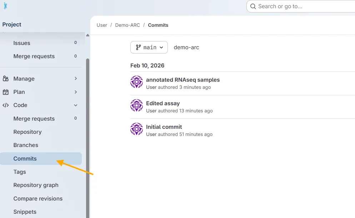
Task: Open the Initial commit link
Action: coord(164,127)
